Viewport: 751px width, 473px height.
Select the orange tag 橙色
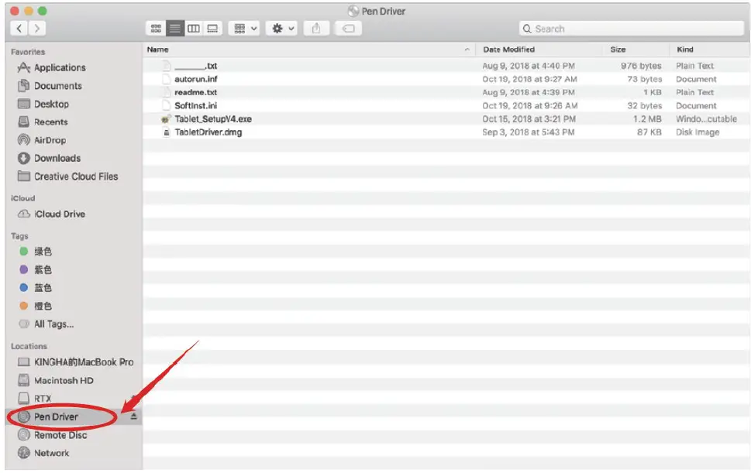pos(42,306)
